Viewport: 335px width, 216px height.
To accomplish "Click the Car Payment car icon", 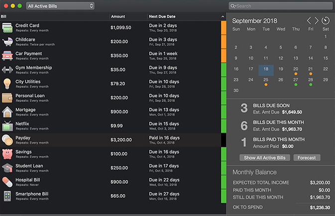I will (x=7, y=55).
